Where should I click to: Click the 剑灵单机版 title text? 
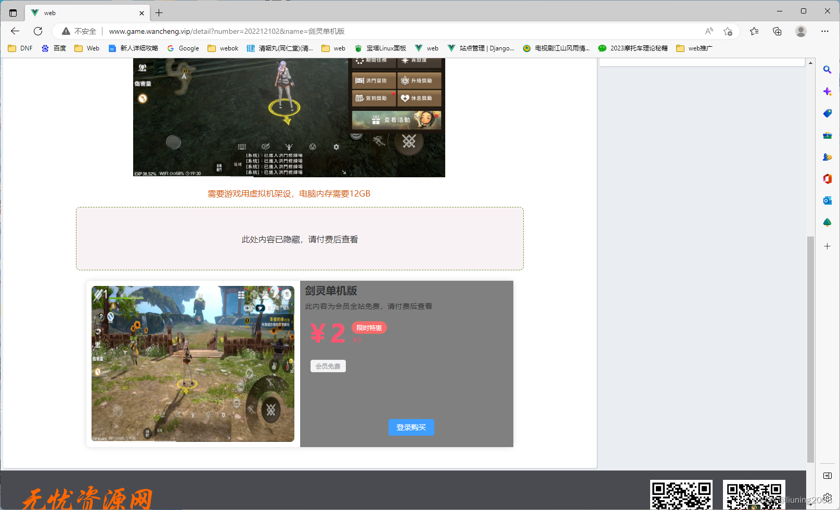tap(331, 291)
